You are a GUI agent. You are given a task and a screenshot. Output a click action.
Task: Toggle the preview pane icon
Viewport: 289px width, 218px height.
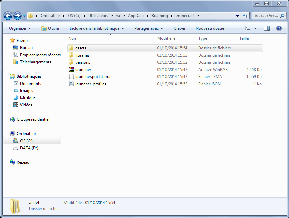coord(267,28)
